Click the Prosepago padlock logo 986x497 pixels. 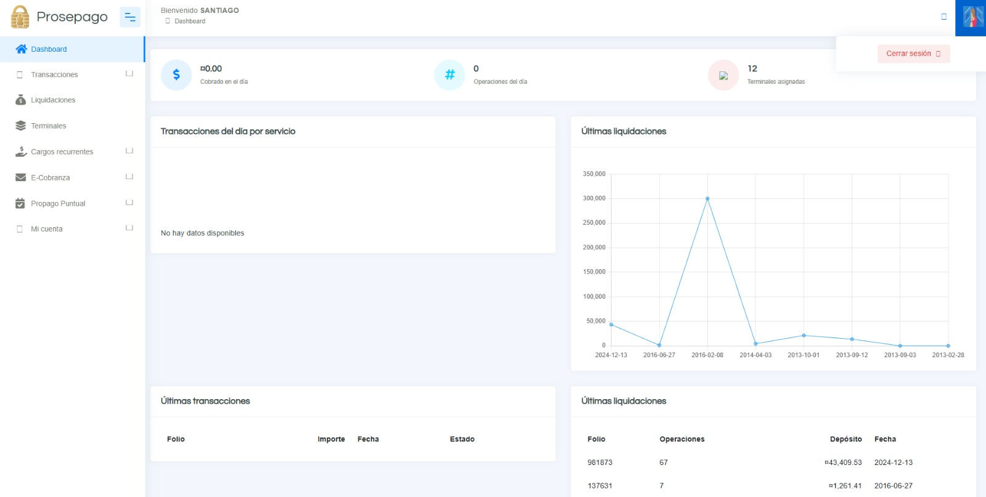coord(20,17)
